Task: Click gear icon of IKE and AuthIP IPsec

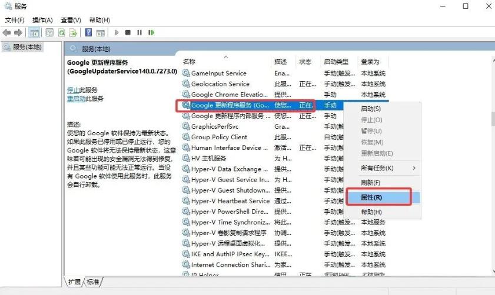Action: point(186,254)
